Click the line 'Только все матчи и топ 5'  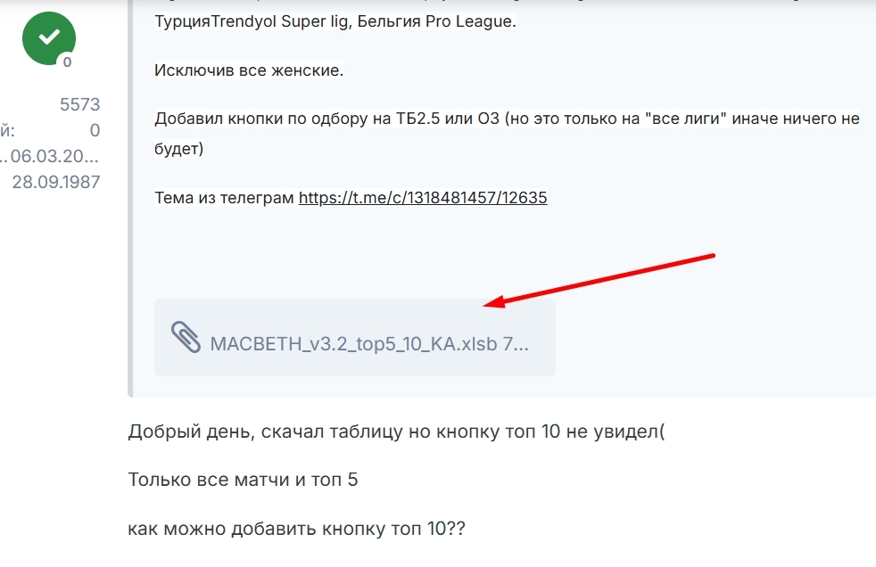243,480
